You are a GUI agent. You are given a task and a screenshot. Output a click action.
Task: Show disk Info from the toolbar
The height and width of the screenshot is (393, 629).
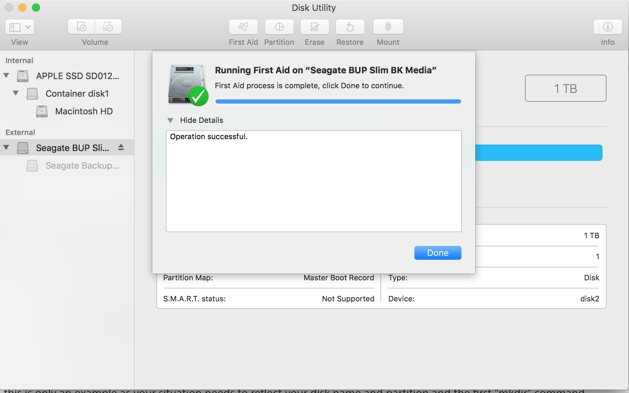608,27
